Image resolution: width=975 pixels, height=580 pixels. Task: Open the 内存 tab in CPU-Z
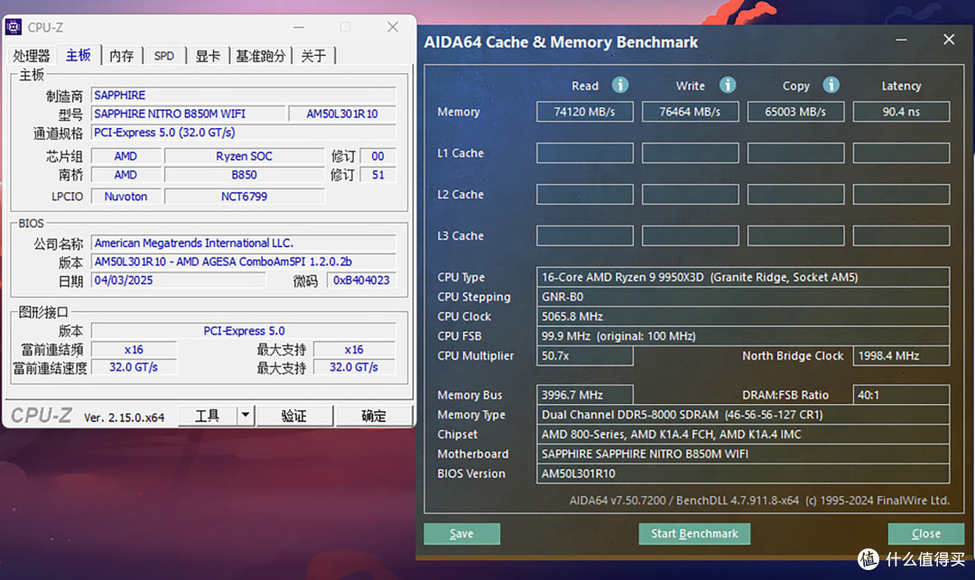pos(121,56)
